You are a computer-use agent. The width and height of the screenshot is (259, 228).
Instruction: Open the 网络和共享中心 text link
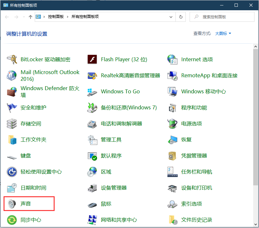[x=119, y=220]
